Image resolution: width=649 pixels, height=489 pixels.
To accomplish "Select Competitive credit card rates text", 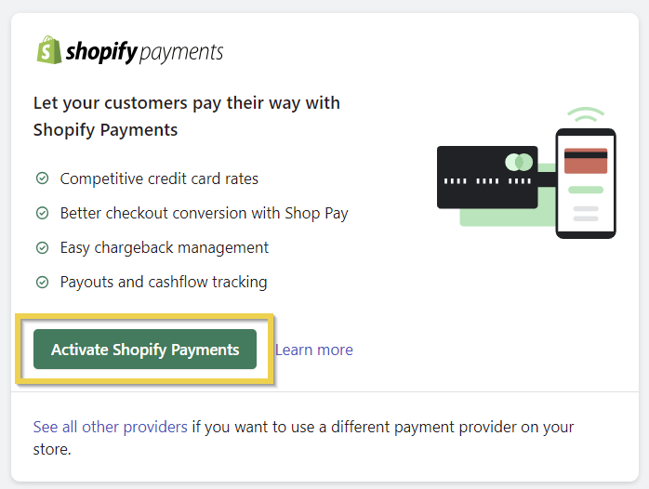I will click(159, 178).
